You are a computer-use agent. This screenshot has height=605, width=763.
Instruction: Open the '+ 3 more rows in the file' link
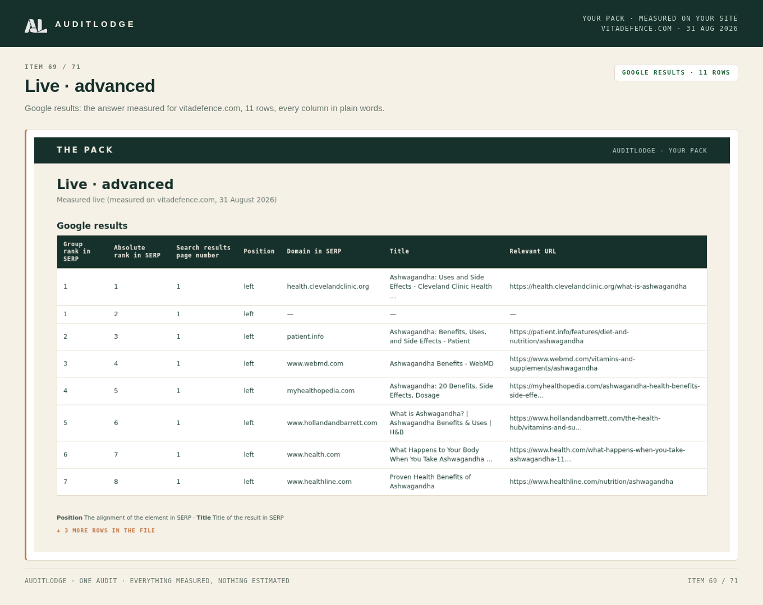106,530
